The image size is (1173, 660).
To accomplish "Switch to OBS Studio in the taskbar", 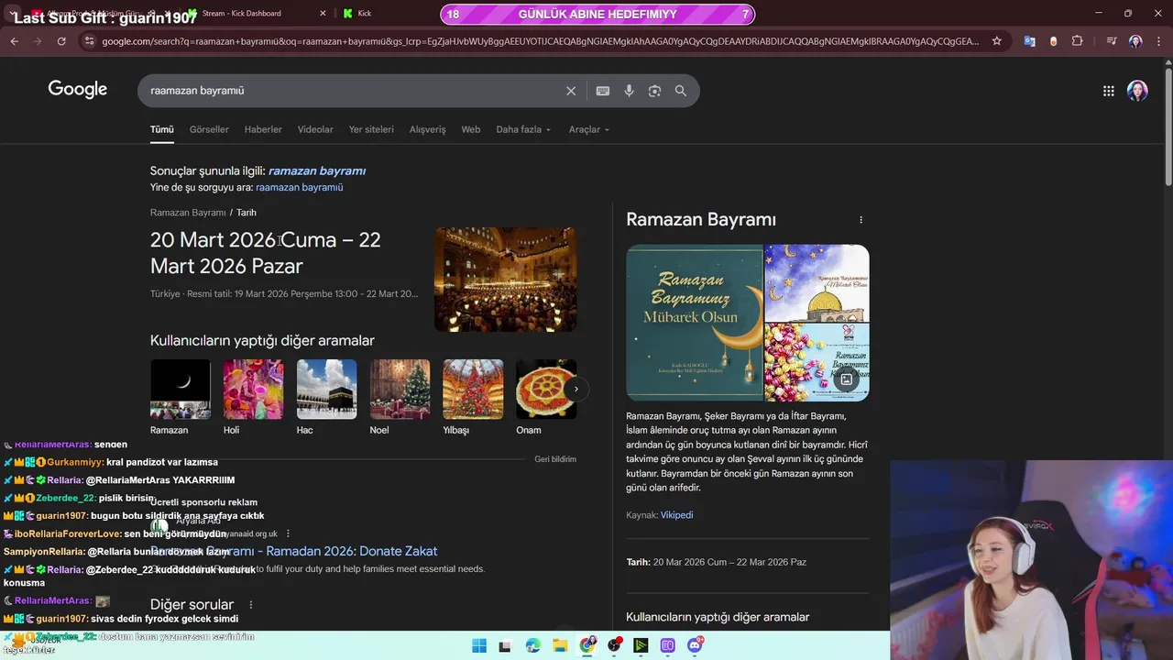I will (x=614, y=645).
